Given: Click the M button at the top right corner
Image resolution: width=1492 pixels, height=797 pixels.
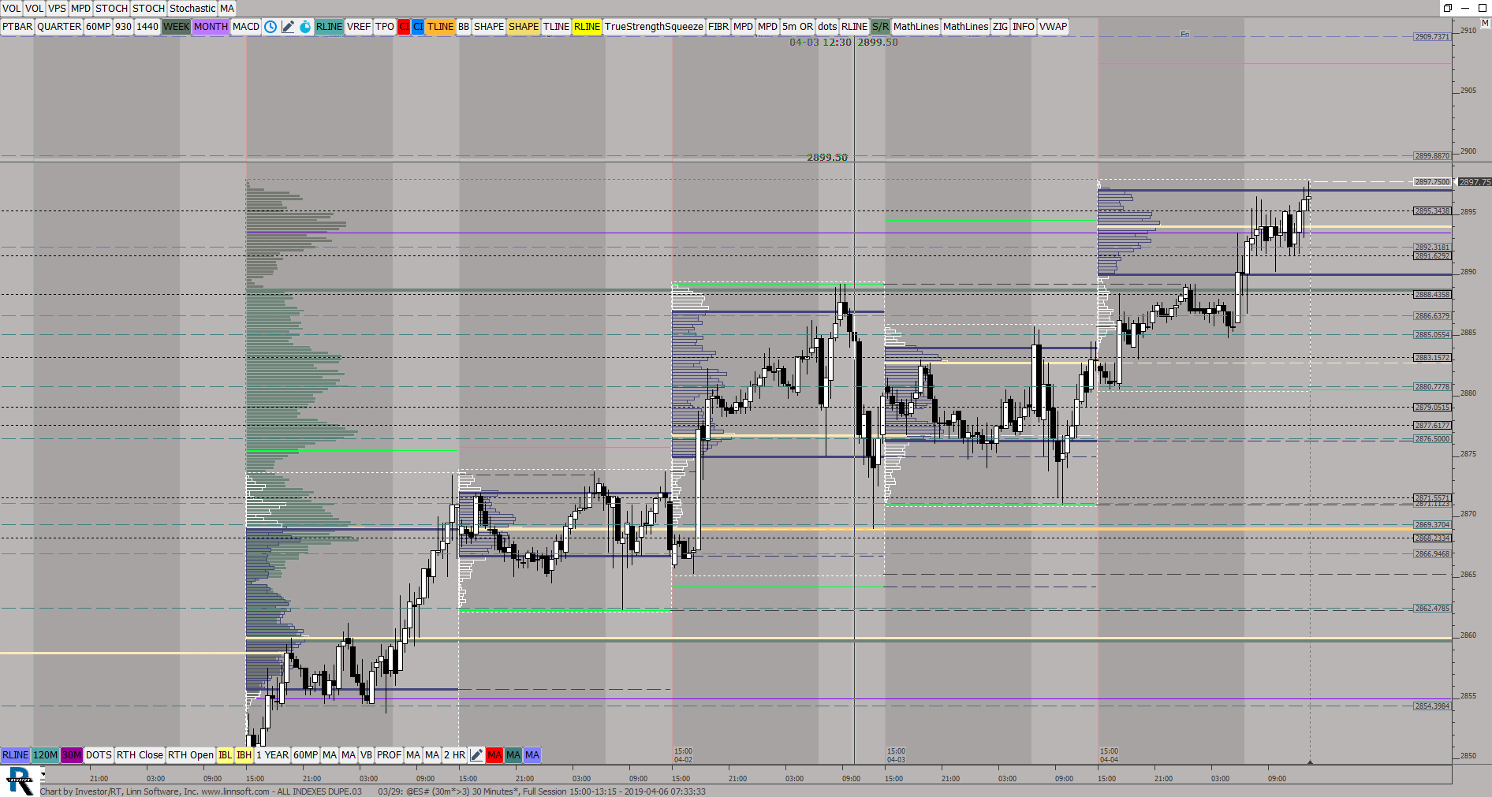Looking at the screenshot, I should (x=1485, y=24).
